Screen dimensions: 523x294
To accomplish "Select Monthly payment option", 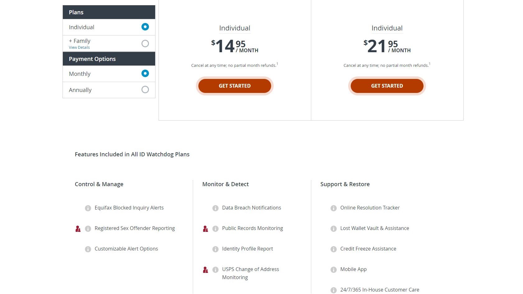I will pyautogui.click(x=145, y=73).
